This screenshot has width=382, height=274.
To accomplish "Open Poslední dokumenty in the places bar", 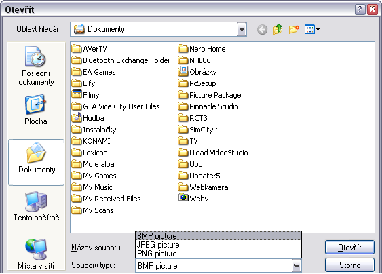I will (x=36, y=66).
